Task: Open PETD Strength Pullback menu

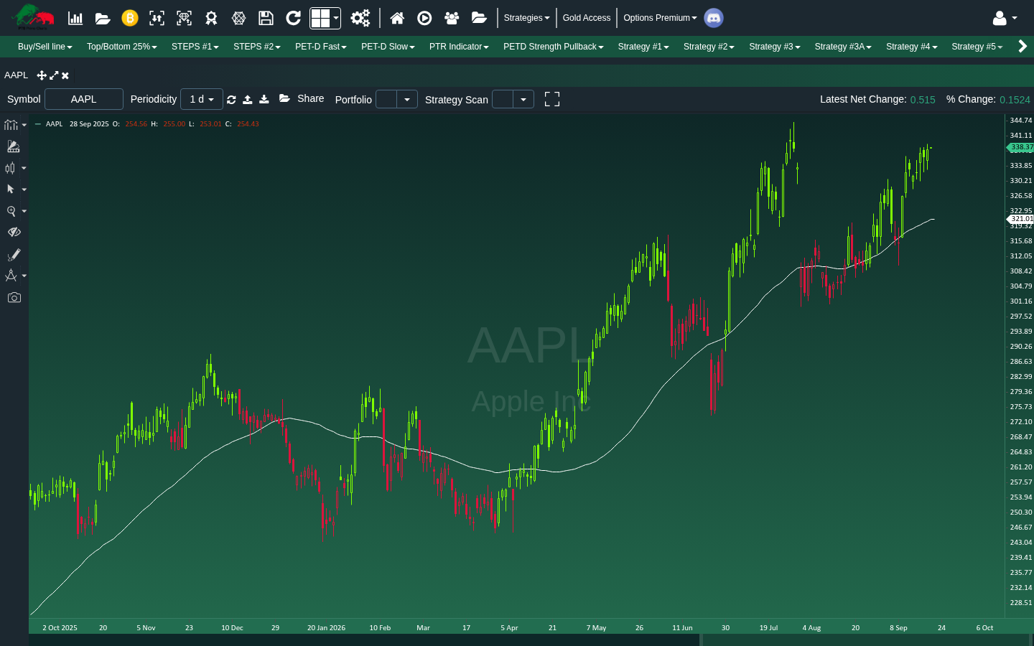Action: pos(554,47)
